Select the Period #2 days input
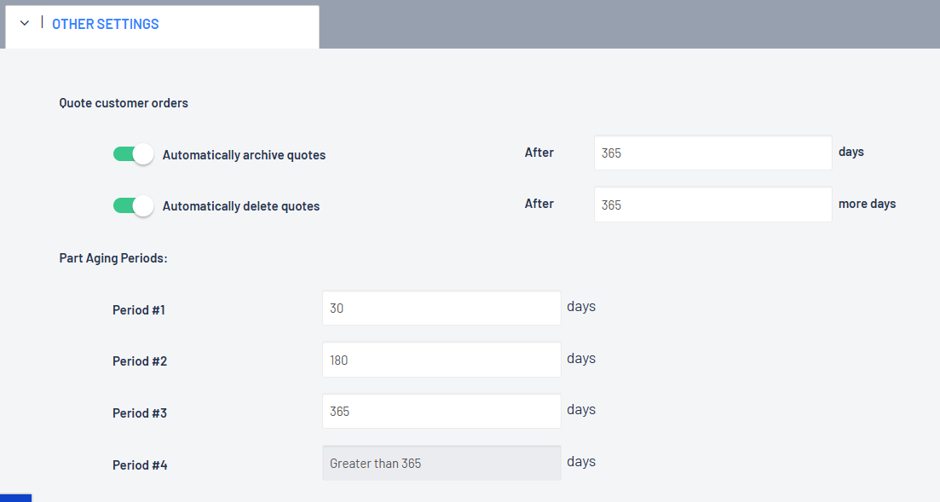This screenshot has height=502, width=940. click(441, 360)
